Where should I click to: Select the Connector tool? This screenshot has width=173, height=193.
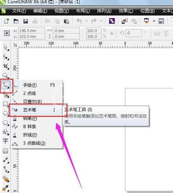6,169
